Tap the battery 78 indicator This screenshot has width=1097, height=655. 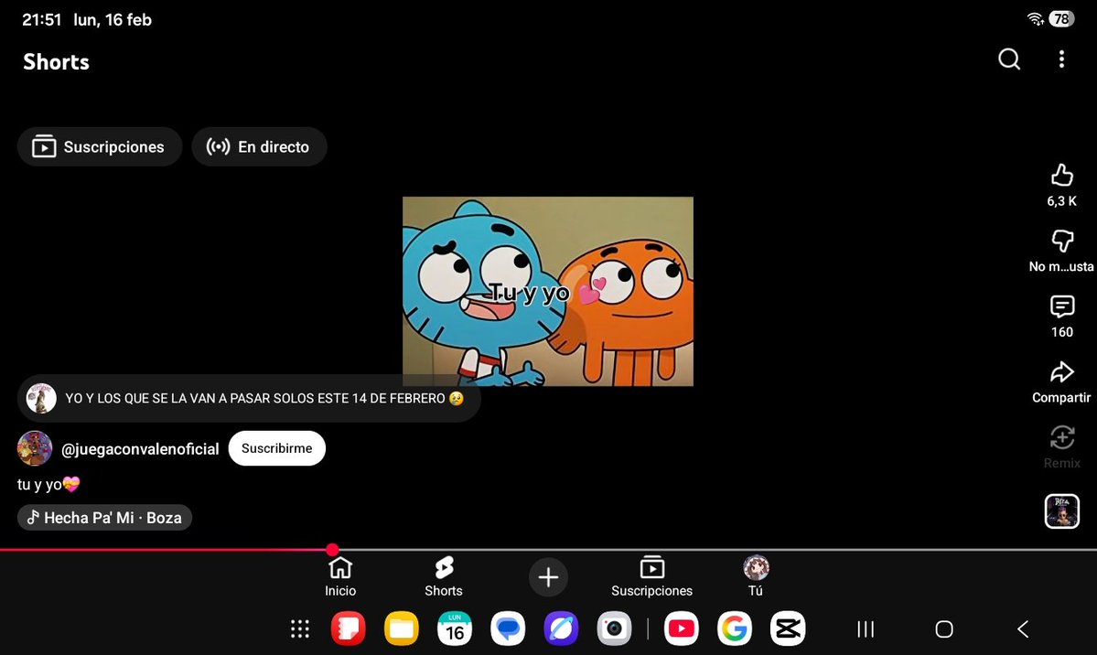1061,19
